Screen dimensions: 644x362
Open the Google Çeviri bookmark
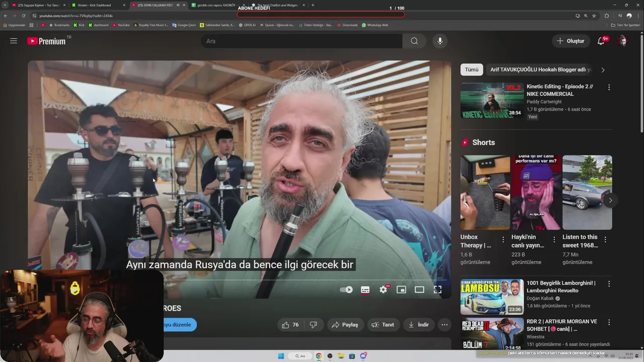pyautogui.click(x=184, y=25)
